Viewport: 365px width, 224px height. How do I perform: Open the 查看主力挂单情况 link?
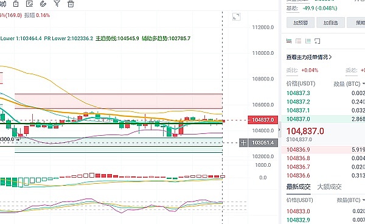point(309,57)
